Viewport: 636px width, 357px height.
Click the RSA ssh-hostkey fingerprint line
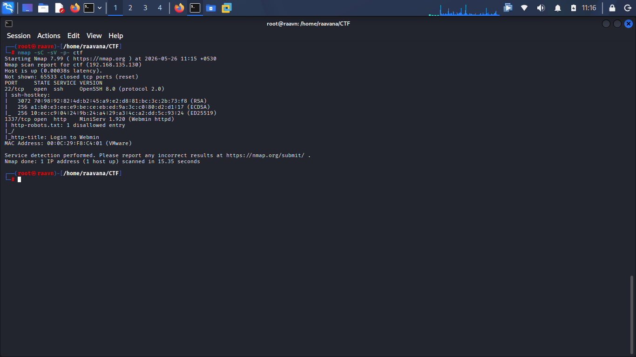(x=106, y=101)
